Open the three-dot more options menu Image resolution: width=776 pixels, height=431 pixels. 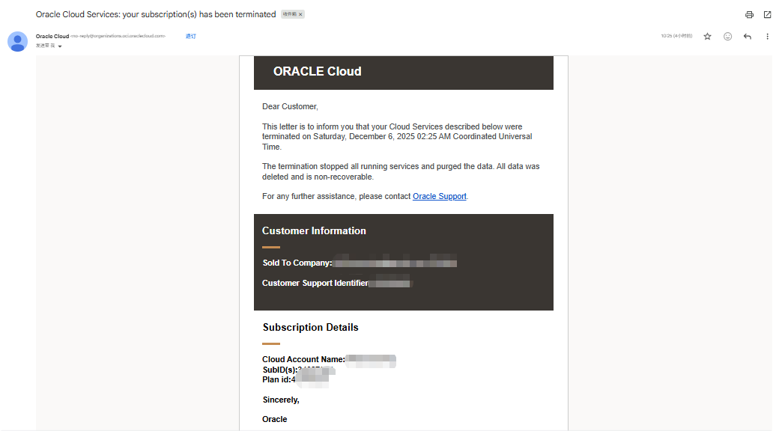point(767,37)
